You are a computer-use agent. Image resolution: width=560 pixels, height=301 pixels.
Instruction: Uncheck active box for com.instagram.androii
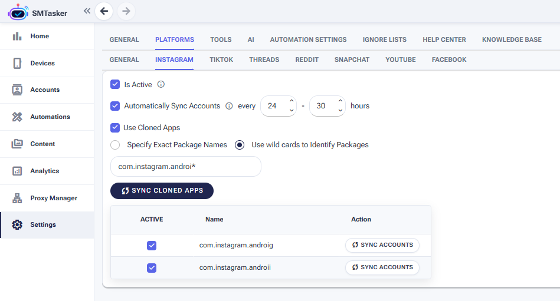pos(152,268)
